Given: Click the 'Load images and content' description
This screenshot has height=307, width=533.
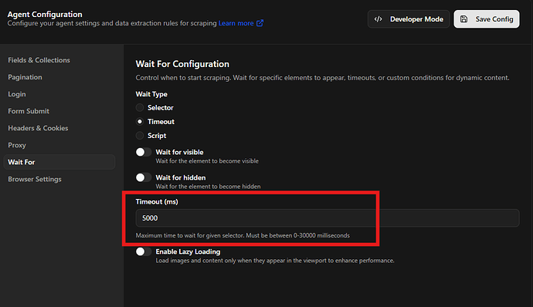Looking at the screenshot, I should pos(275,261).
